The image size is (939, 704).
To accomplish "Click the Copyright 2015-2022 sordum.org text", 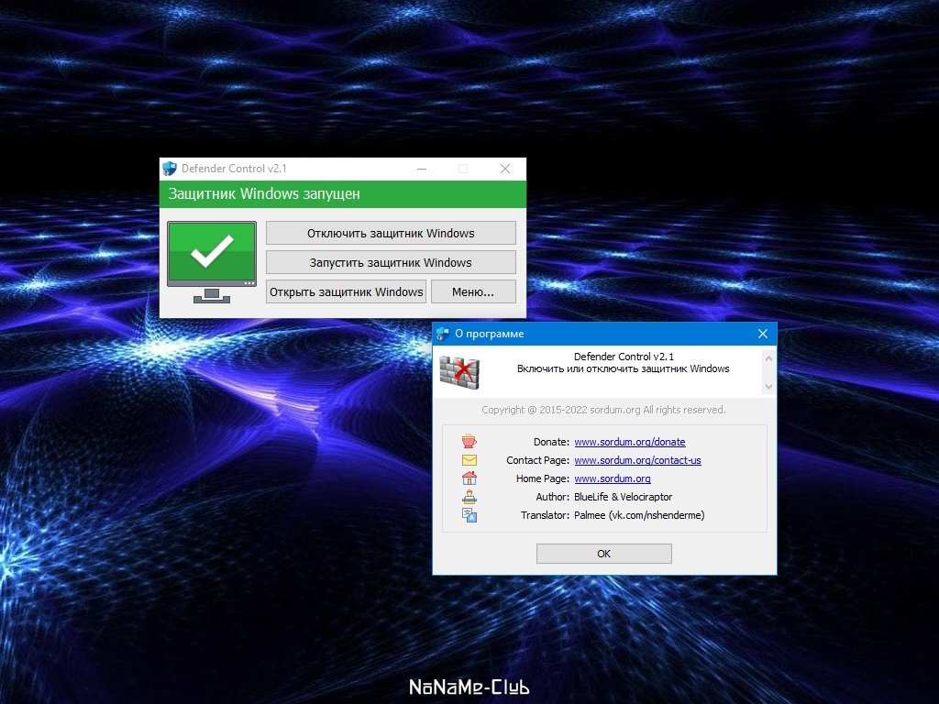I will 603,410.
